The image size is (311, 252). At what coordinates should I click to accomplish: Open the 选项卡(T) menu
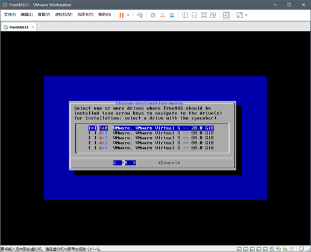coord(86,14)
